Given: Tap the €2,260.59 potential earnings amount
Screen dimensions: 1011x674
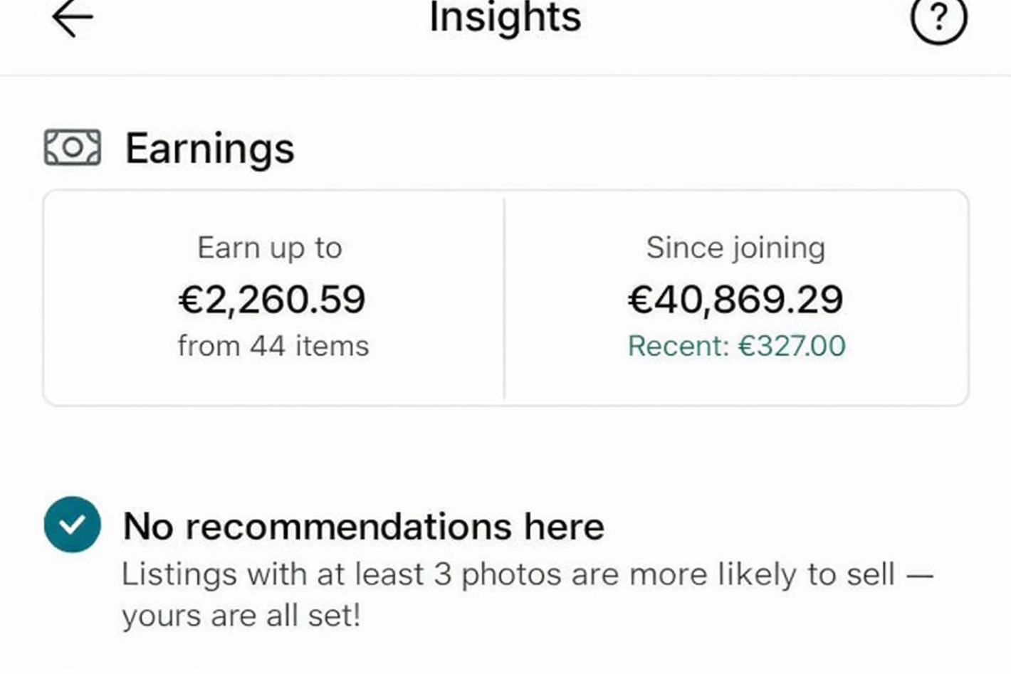Looking at the screenshot, I should (x=272, y=299).
